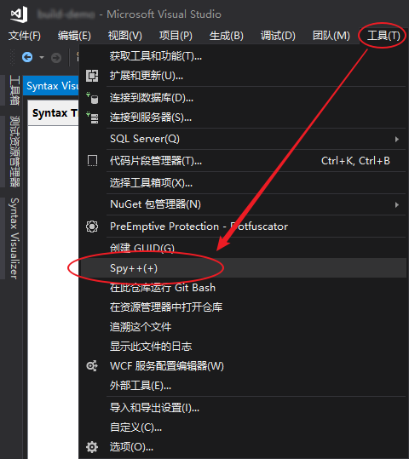Screen dimensions: 409x459
Task: Expand the SQL Server(Q) submenu arrow
Action: tap(397, 139)
